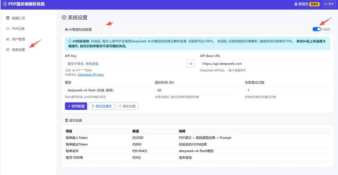Open 数据汇总 in the sidebar
The height and width of the screenshot is (175, 338).
click(x=18, y=18)
